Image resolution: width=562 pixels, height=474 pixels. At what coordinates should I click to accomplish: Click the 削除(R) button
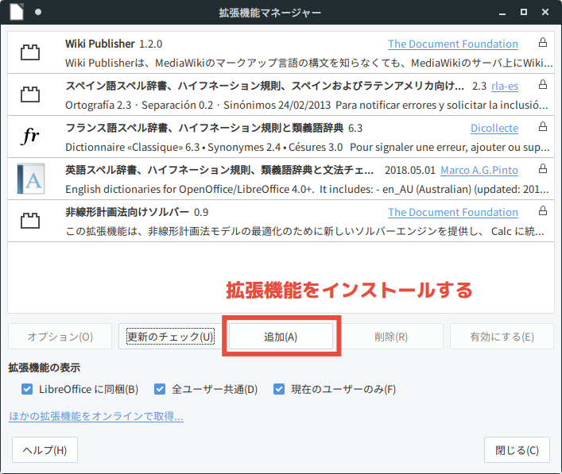coord(391,337)
